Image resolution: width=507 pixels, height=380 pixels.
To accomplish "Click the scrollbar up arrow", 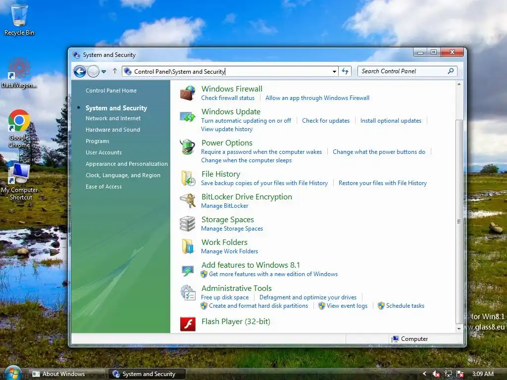I will [x=459, y=84].
